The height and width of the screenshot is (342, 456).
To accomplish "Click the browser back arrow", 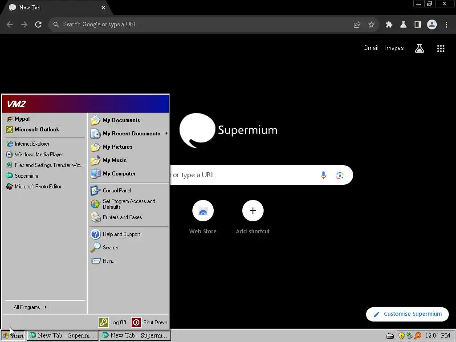I will pos(10,24).
